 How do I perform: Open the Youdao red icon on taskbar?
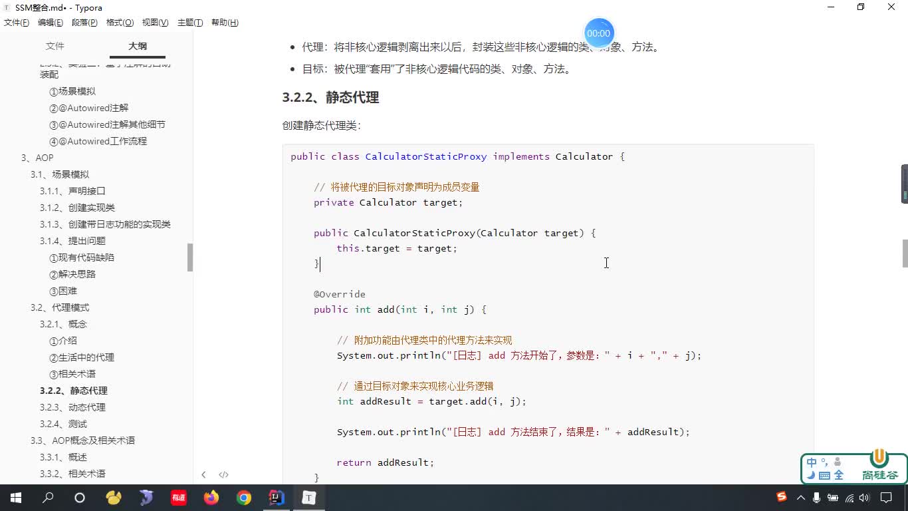pyautogui.click(x=179, y=498)
